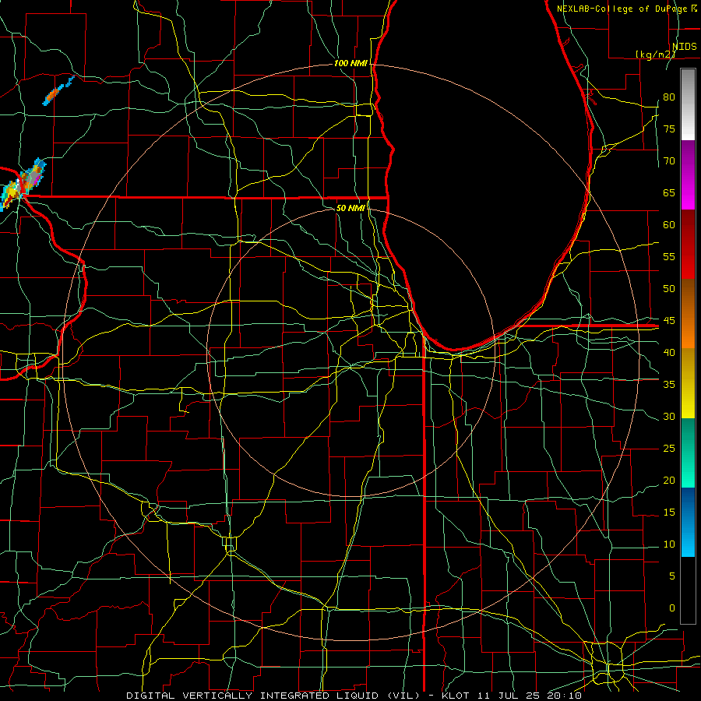Click the scale value "10"
This screenshot has height=701, width=701.
coord(669,544)
